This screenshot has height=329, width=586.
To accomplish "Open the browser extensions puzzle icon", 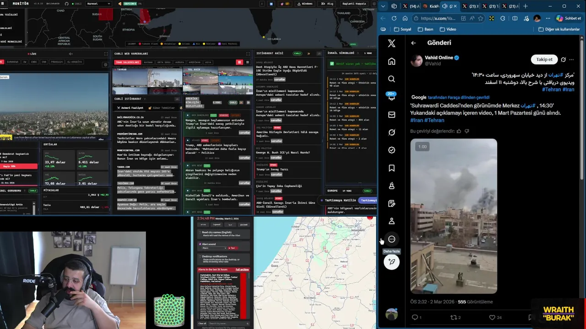I will tap(503, 18).
